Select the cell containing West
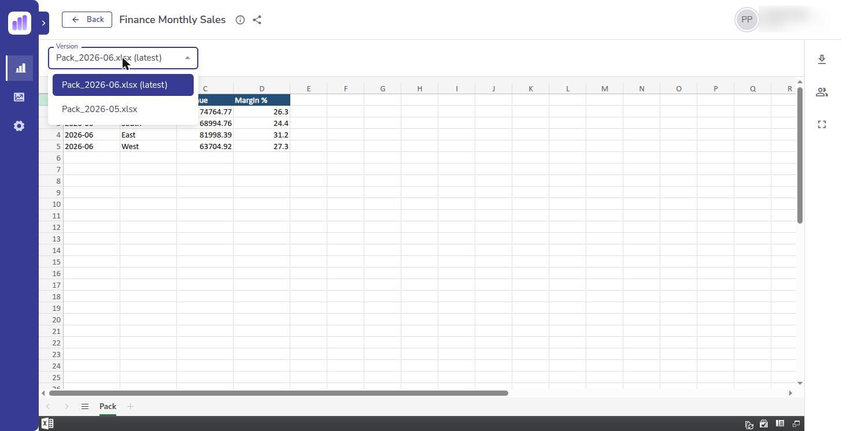Viewport: 850px width, 431px height. pos(148,147)
